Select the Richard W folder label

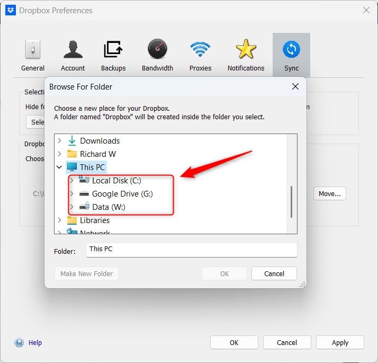(x=98, y=154)
